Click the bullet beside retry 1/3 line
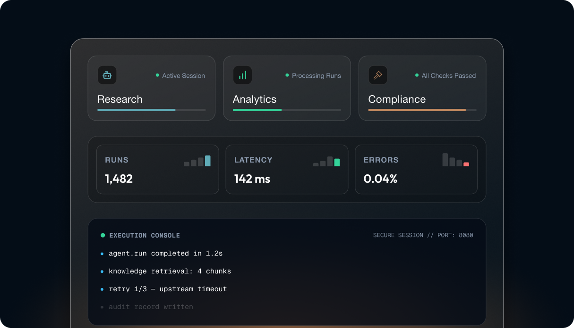The height and width of the screenshot is (328, 574). 102,289
